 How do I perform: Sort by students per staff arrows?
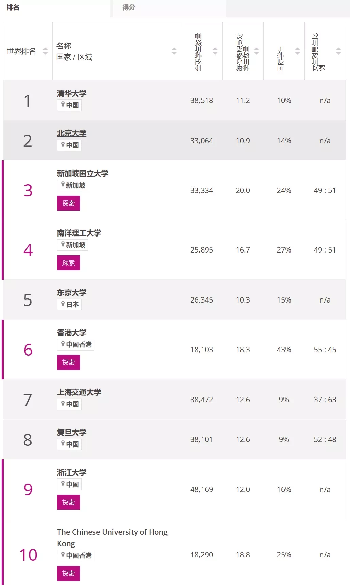256,51
